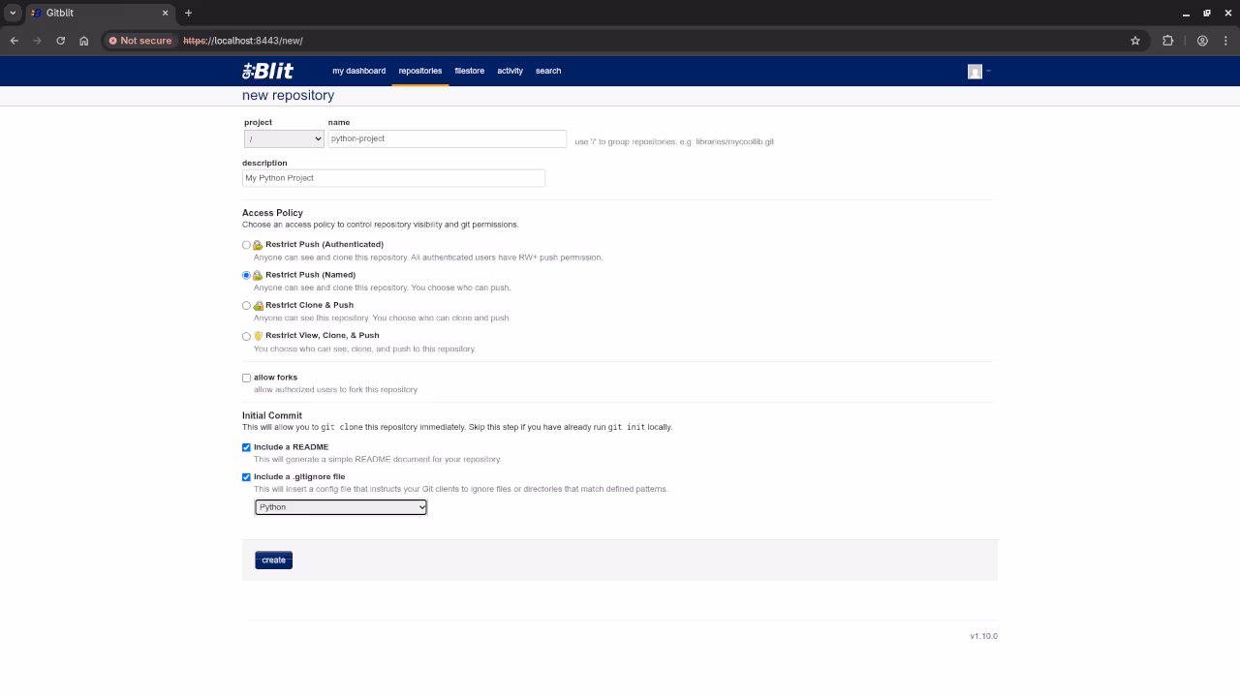Click the browser reload icon
Image resolution: width=1240 pixels, height=697 pixels.
60,41
